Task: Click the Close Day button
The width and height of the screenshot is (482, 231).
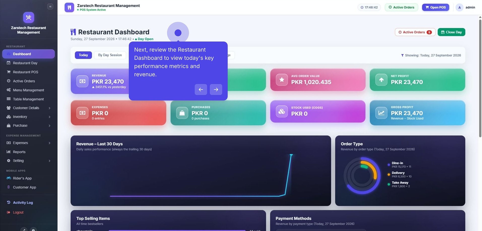Action: (451, 32)
